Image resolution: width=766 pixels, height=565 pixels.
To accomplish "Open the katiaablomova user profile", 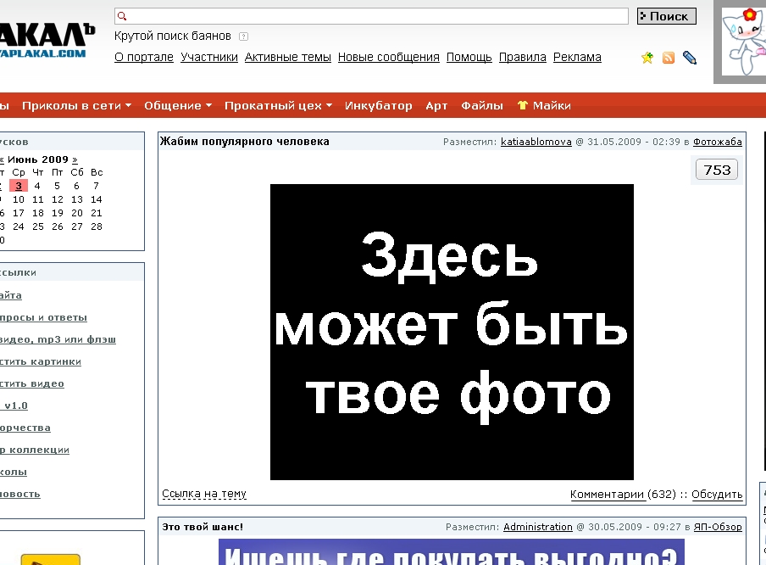I will tap(536, 142).
